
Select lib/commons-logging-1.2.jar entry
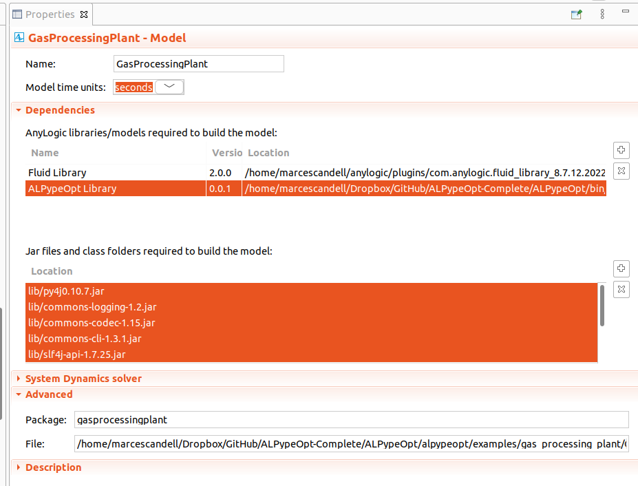coord(311,307)
